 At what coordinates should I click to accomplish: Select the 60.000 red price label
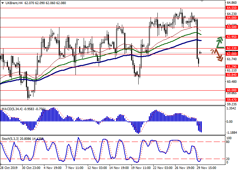tap(231, 91)
